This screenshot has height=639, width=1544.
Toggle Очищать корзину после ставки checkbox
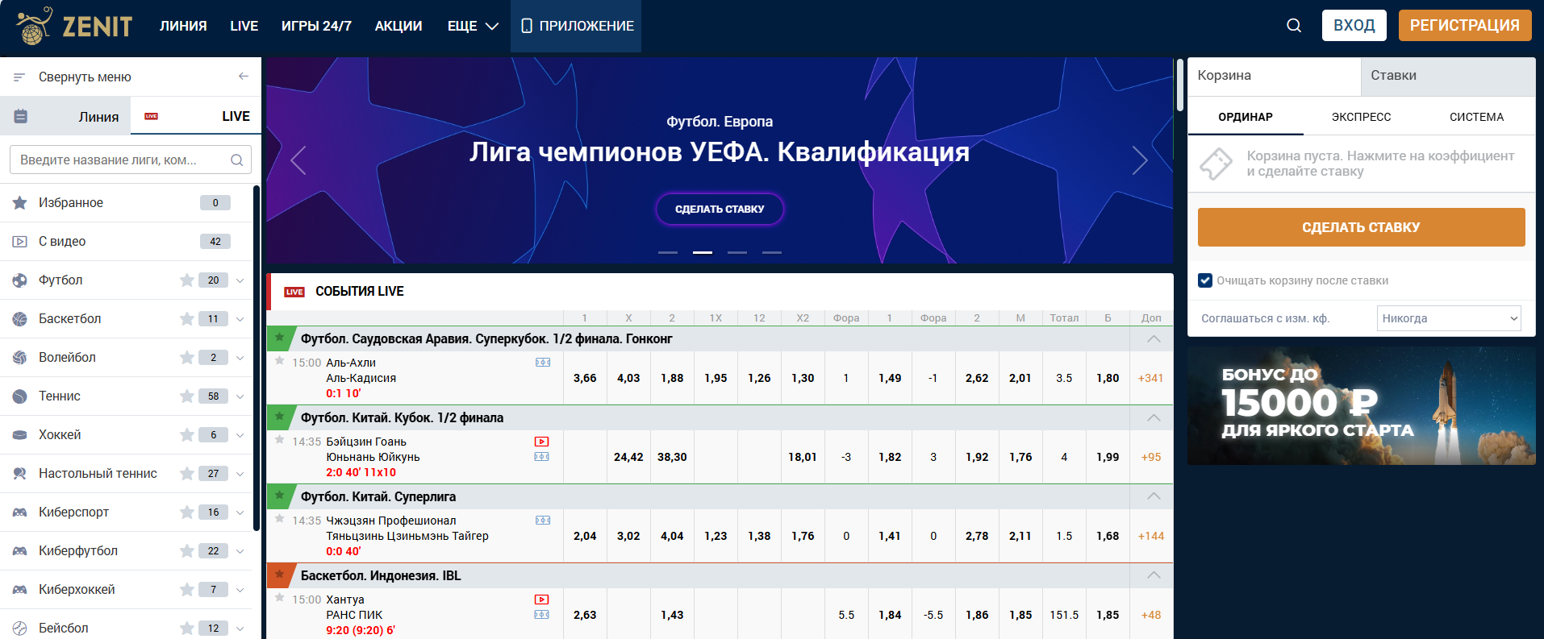[x=1205, y=280]
